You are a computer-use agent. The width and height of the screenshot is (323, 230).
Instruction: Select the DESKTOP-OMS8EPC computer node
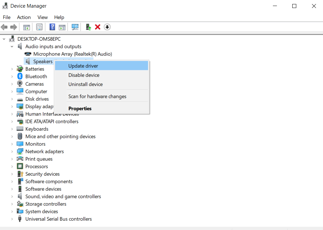coord(39,39)
